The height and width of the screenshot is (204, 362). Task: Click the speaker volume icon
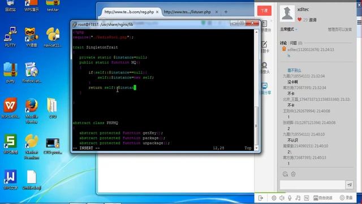pyautogui.click(x=282, y=198)
